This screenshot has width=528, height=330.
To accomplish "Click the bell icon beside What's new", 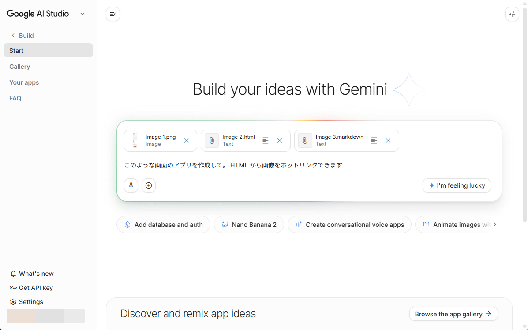I will (x=13, y=274).
